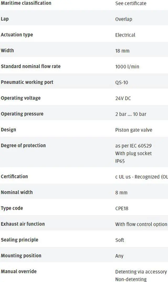Click the 'CPE18' type code value

[122, 208]
